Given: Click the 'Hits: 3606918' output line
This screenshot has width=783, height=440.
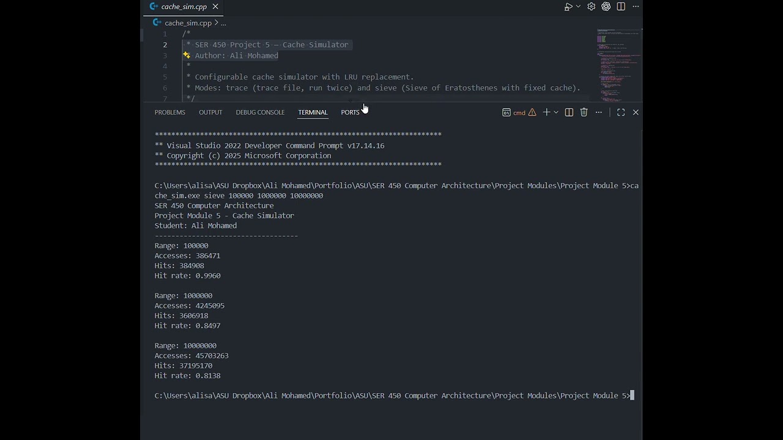Looking at the screenshot, I should [x=181, y=316].
